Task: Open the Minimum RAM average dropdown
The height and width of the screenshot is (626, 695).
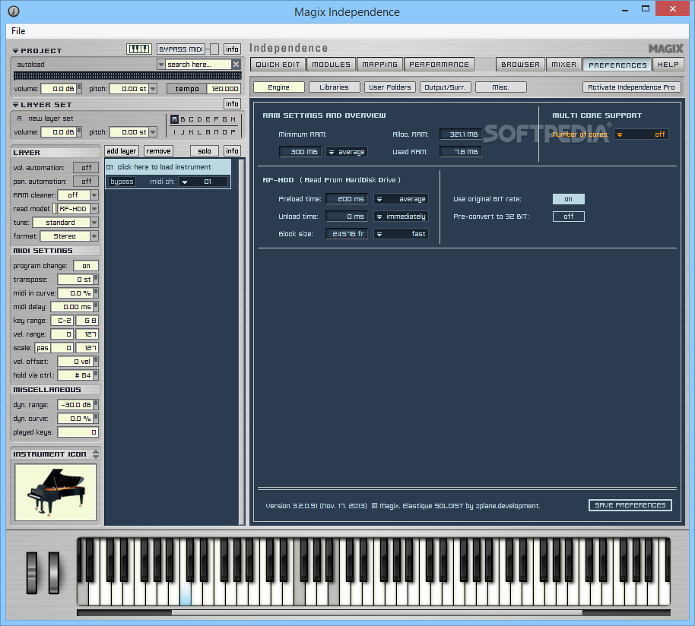Action: pos(347,152)
